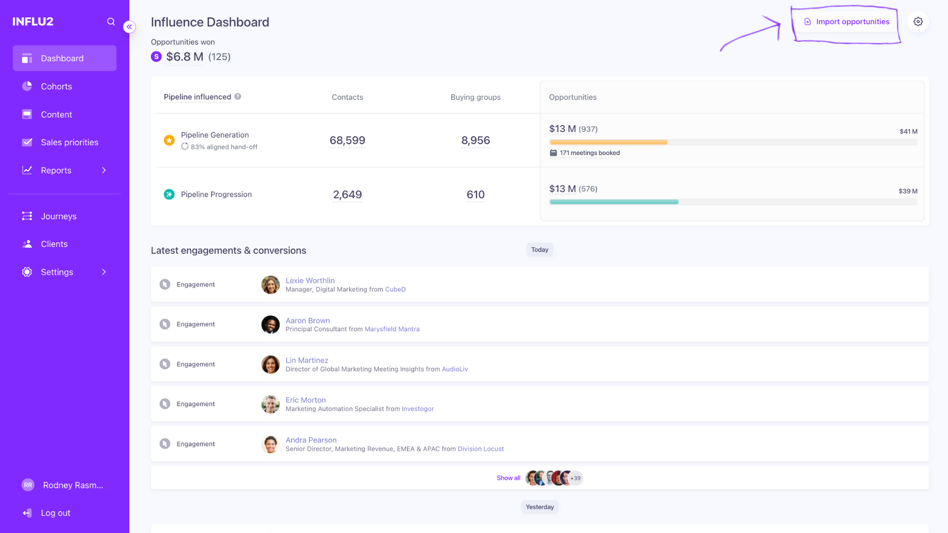Click the orange Pipeline Generation star icon
Viewport: 948px width, 533px height.
pos(169,140)
